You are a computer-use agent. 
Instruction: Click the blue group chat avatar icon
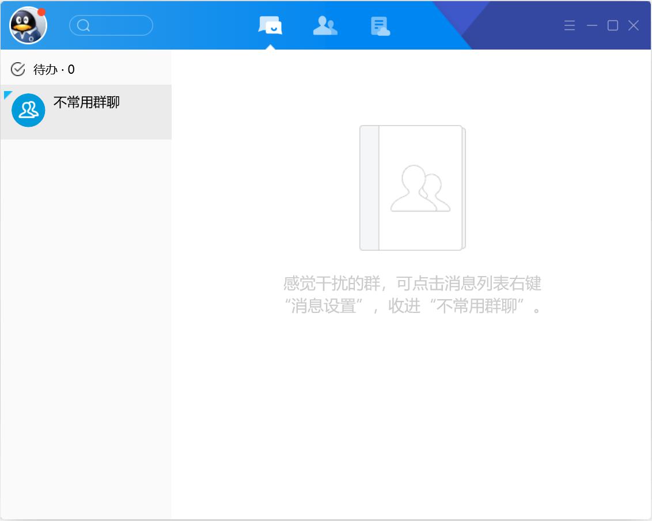pyautogui.click(x=28, y=110)
